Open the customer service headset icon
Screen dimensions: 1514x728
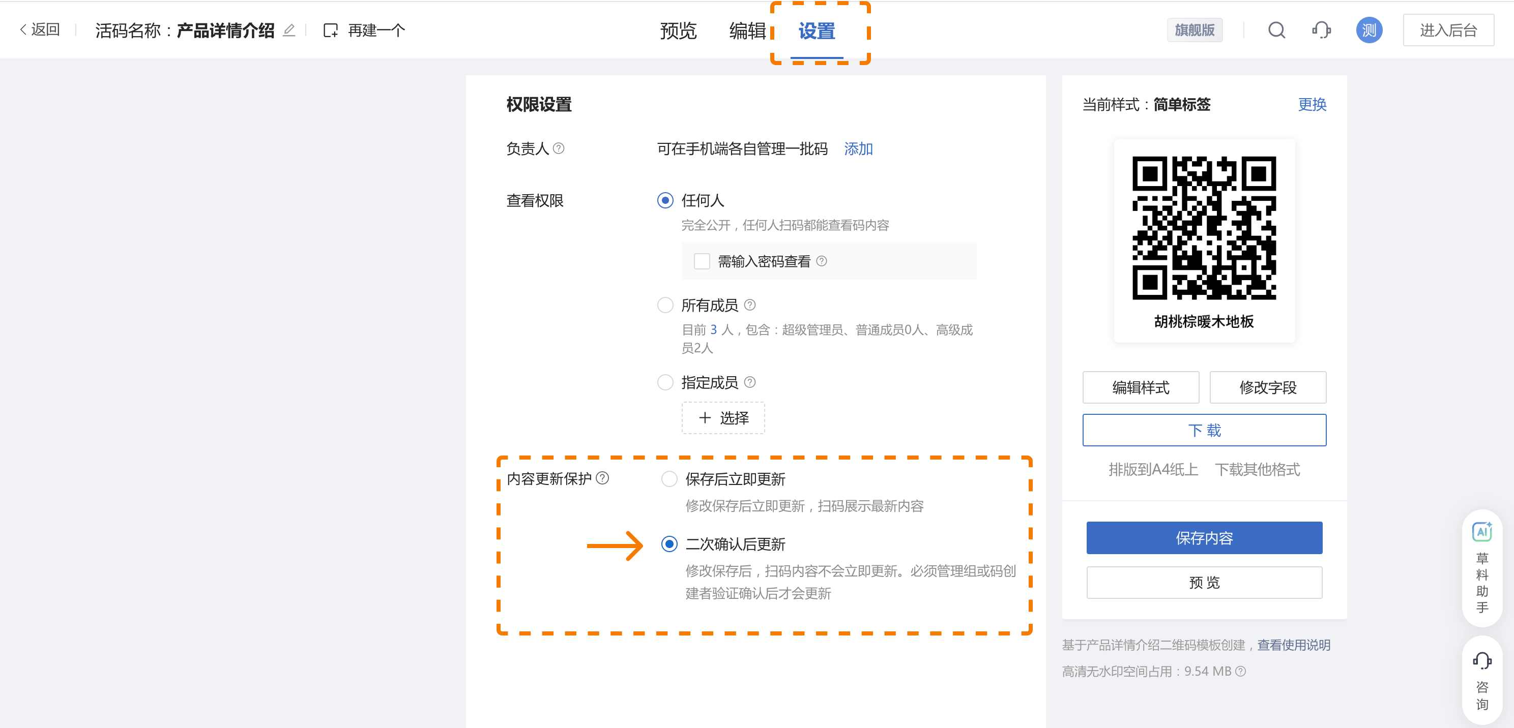pyautogui.click(x=1321, y=31)
